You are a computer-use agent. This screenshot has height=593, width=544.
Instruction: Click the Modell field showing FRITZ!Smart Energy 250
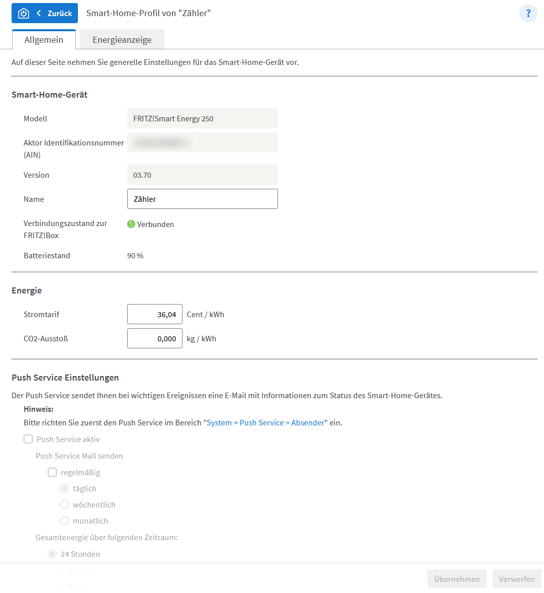(x=202, y=118)
